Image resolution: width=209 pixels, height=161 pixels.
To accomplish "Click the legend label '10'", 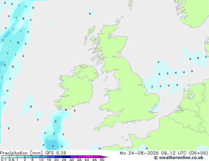I will [41, 160].
